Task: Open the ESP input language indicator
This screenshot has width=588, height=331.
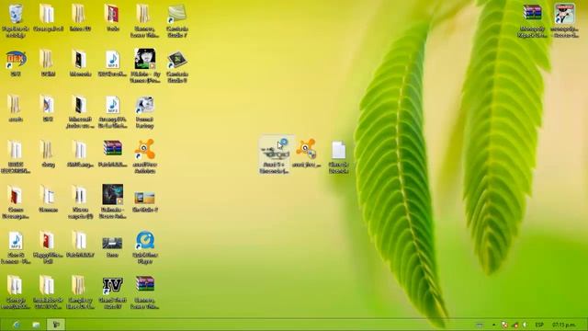Action: pos(539,325)
